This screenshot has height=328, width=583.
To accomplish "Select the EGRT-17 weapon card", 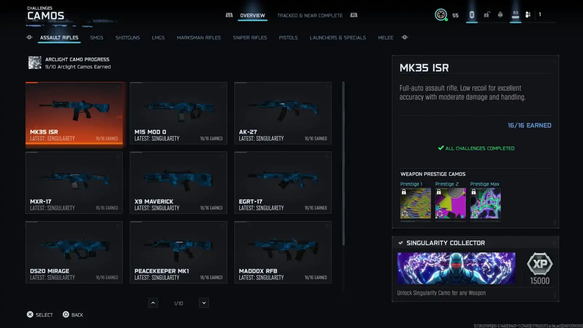I will (283, 182).
